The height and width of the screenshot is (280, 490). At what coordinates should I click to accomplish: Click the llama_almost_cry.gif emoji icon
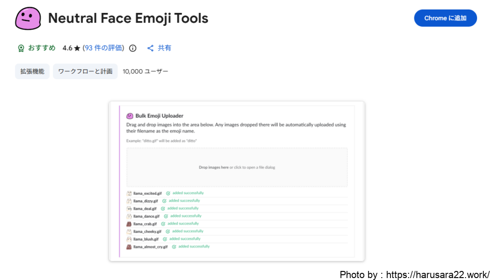click(129, 247)
